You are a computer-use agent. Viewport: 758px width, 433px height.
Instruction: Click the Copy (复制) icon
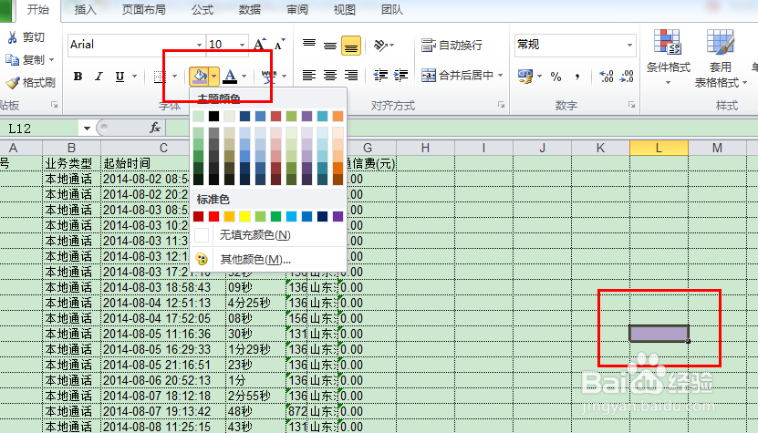[12, 59]
